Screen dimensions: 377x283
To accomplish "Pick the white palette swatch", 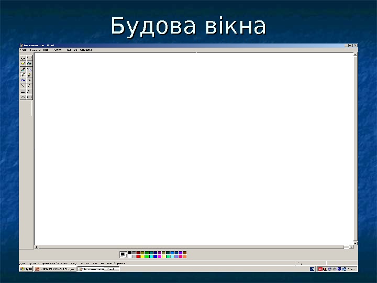I will [x=130, y=256].
